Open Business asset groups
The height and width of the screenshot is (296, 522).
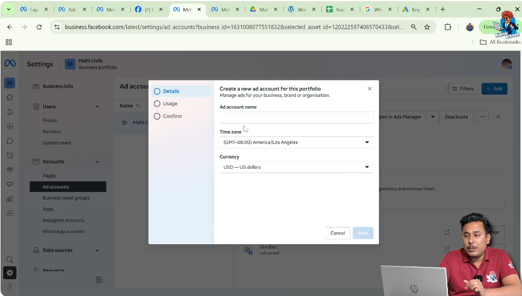[x=66, y=198]
